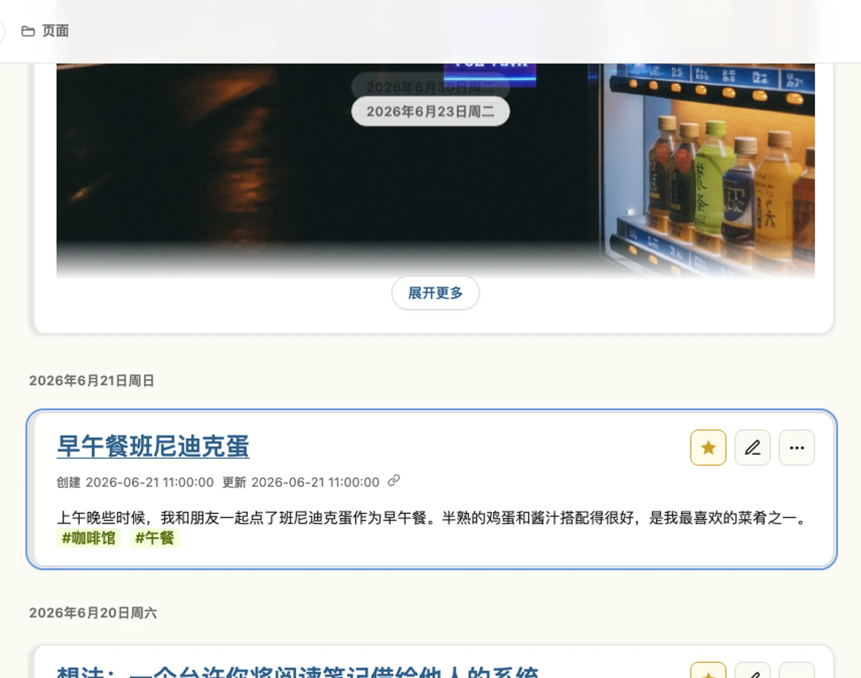This screenshot has width=861, height=678.
Task: Filter by the #咖啡馆 tag
Action: click(x=89, y=538)
